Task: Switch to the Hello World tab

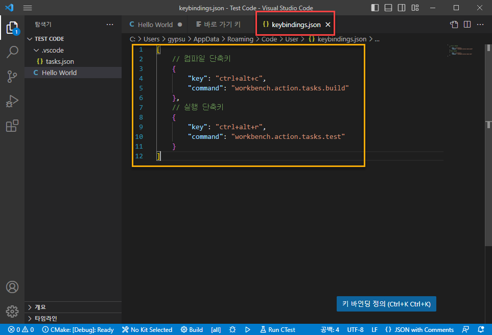Action: tap(155, 25)
